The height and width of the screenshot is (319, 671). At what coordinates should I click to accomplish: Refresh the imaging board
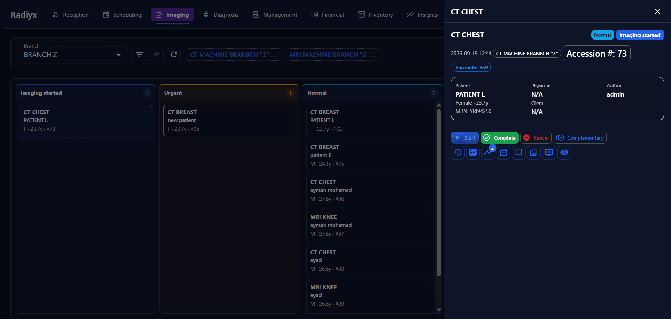point(174,55)
